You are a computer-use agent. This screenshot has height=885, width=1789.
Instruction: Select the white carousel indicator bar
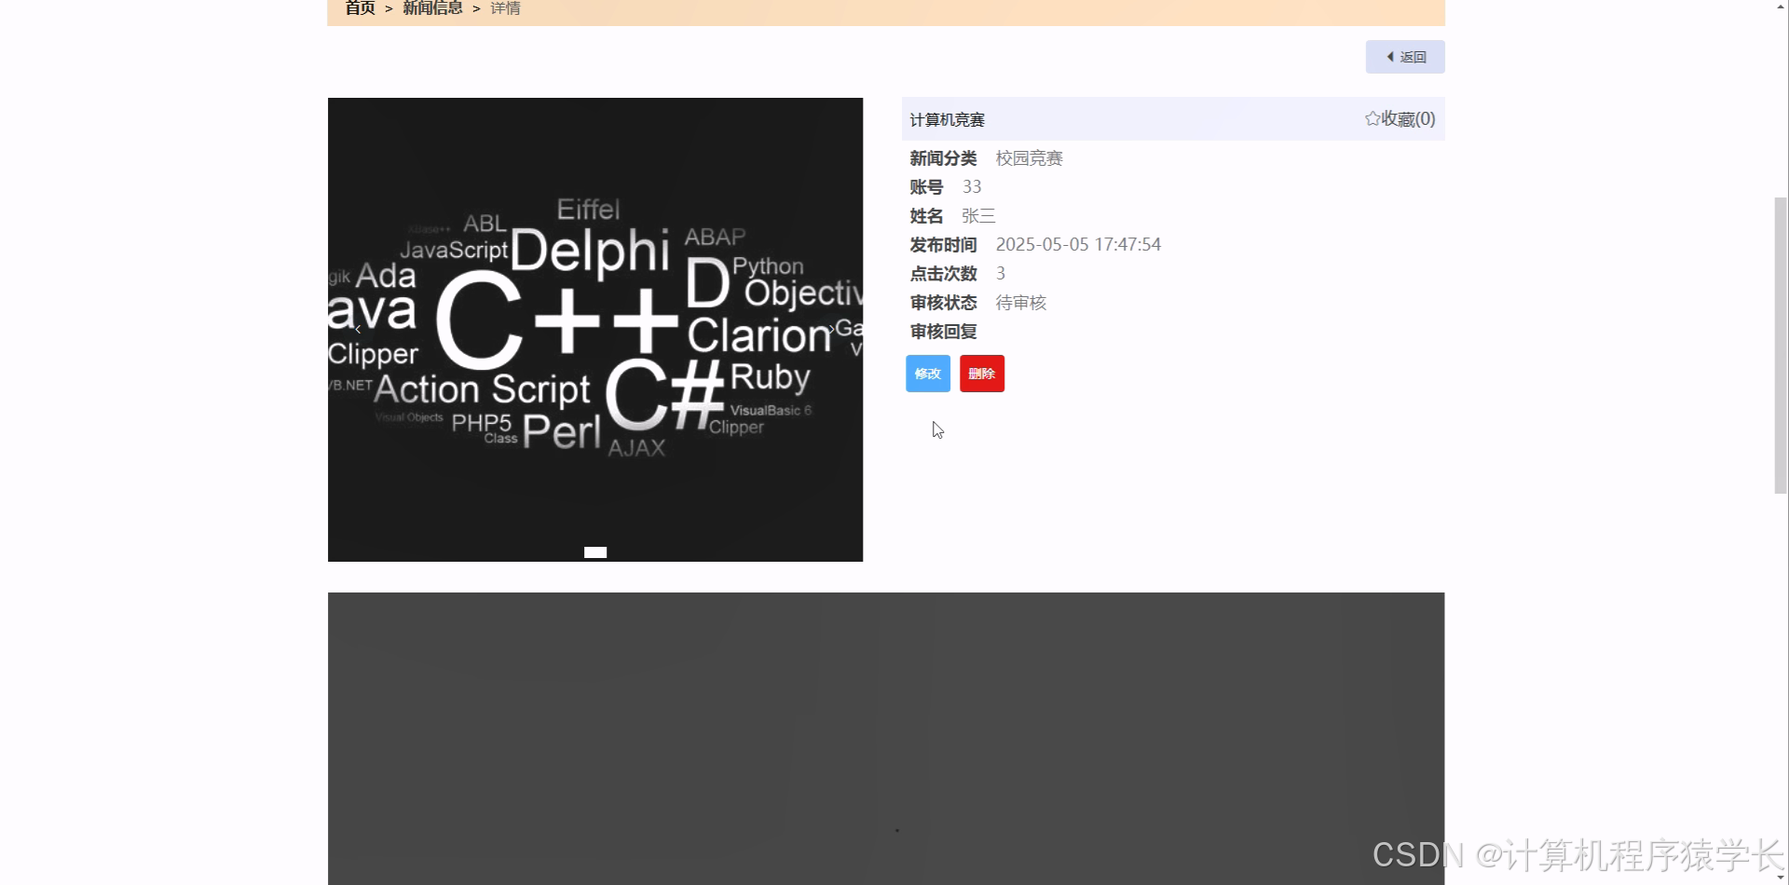595,552
